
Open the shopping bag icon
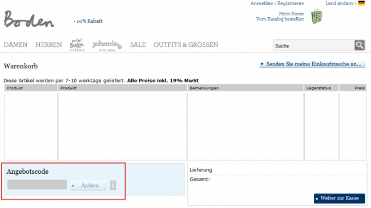317,16
